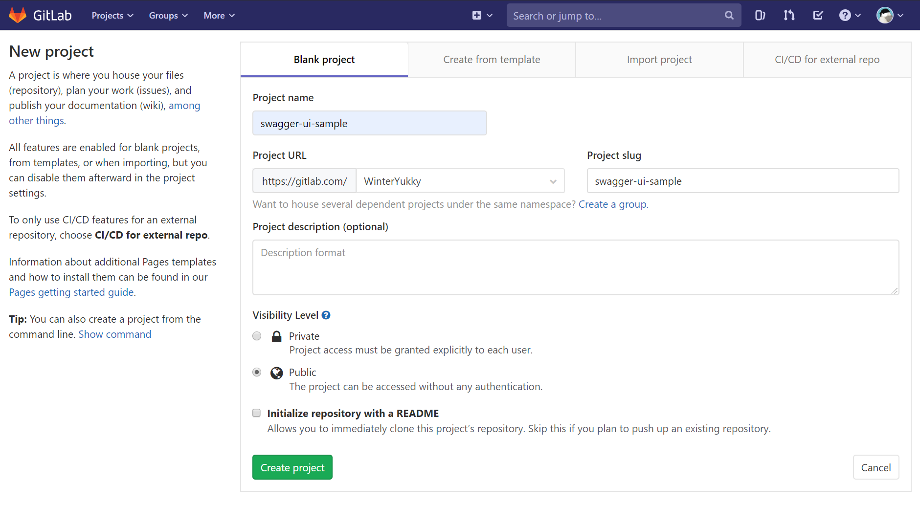Click the merge requests icon

click(x=788, y=15)
